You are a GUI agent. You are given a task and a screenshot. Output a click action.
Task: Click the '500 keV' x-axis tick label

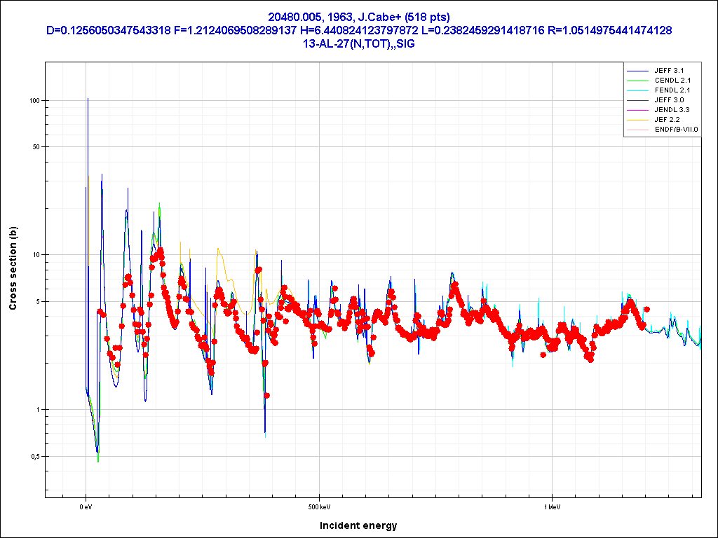pyautogui.click(x=319, y=505)
